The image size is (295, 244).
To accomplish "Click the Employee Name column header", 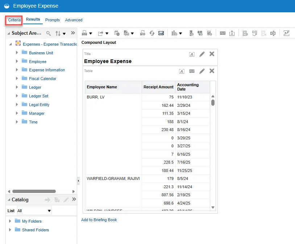I will [x=113, y=87].
